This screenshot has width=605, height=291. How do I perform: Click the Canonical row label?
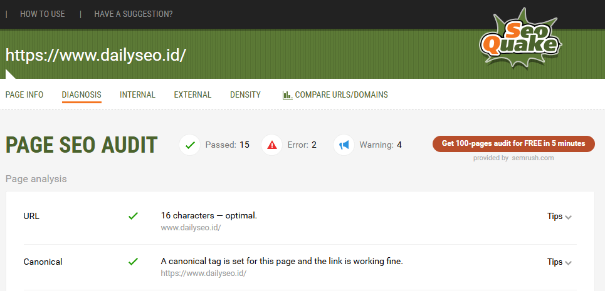(x=43, y=262)
